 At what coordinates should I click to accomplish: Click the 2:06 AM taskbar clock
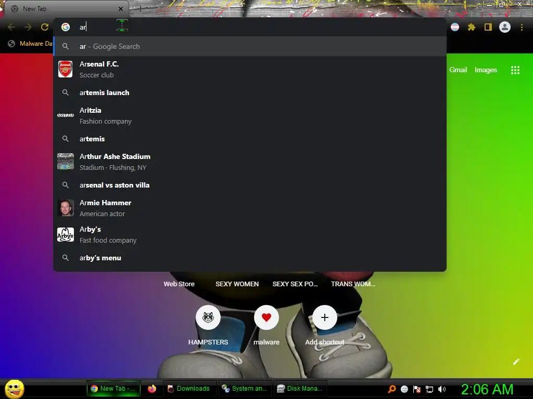point(487,389)
